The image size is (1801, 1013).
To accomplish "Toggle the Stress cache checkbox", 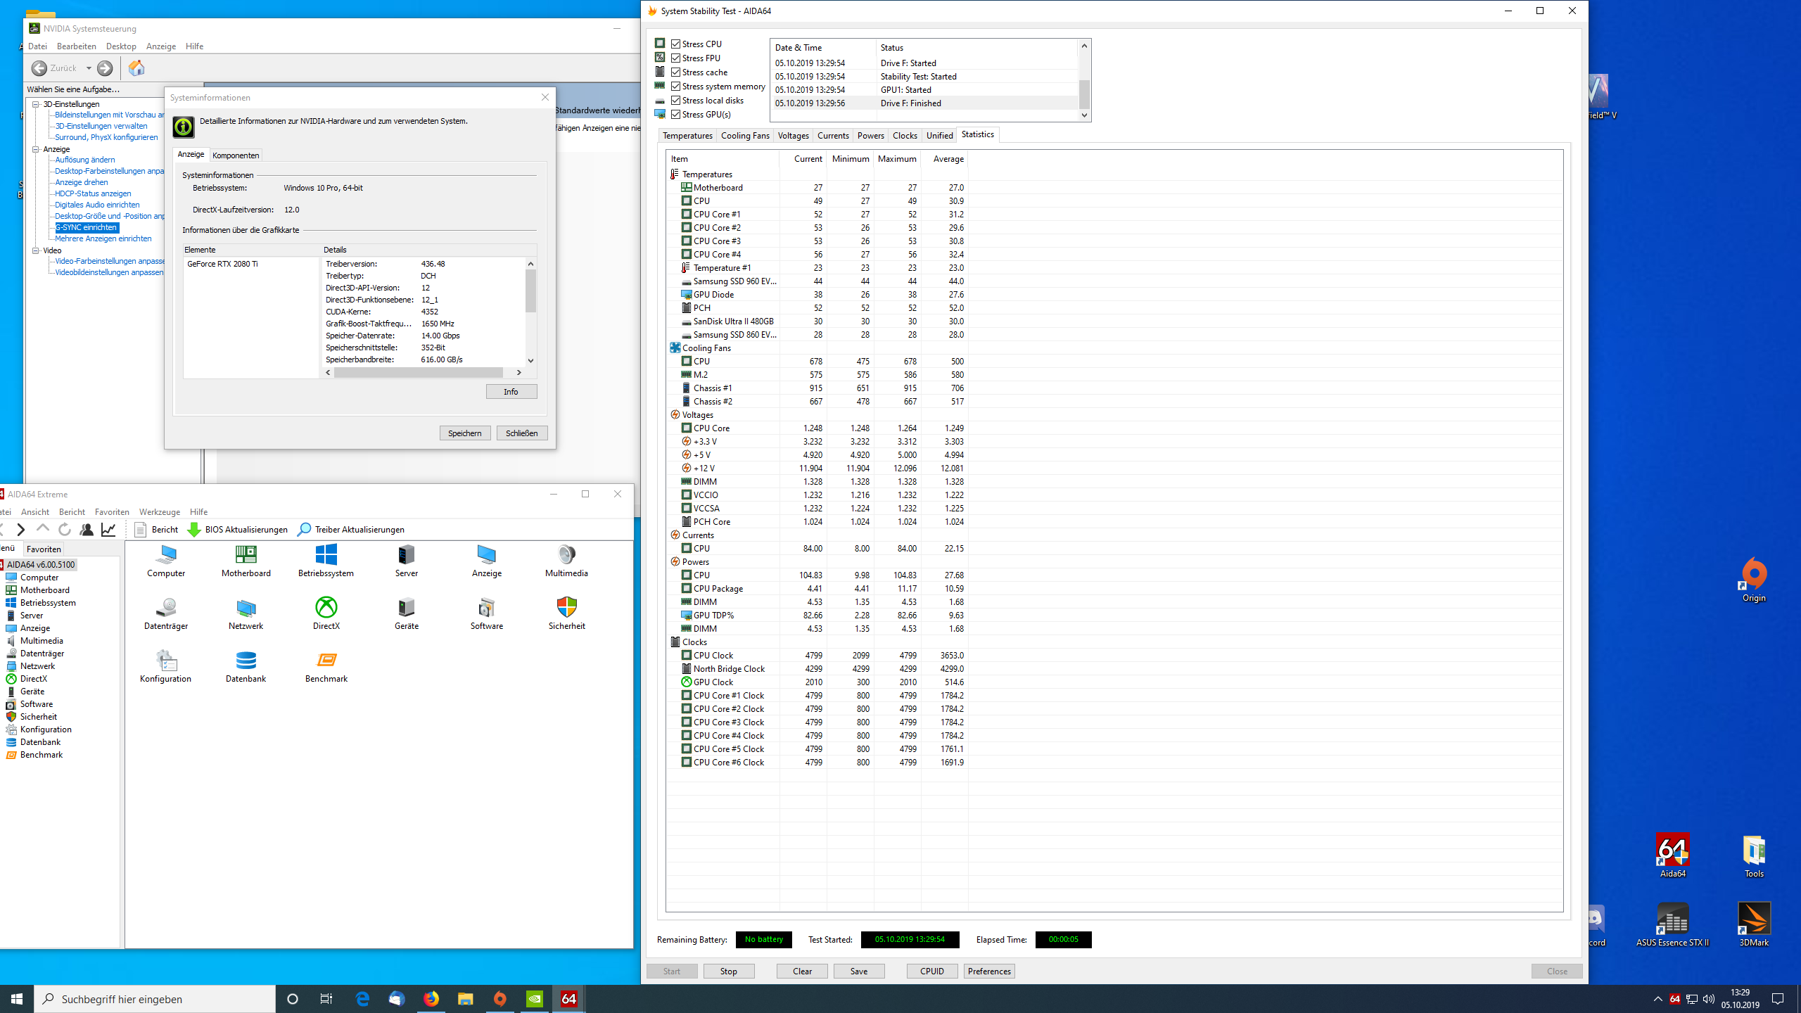I will click(675, 72).
